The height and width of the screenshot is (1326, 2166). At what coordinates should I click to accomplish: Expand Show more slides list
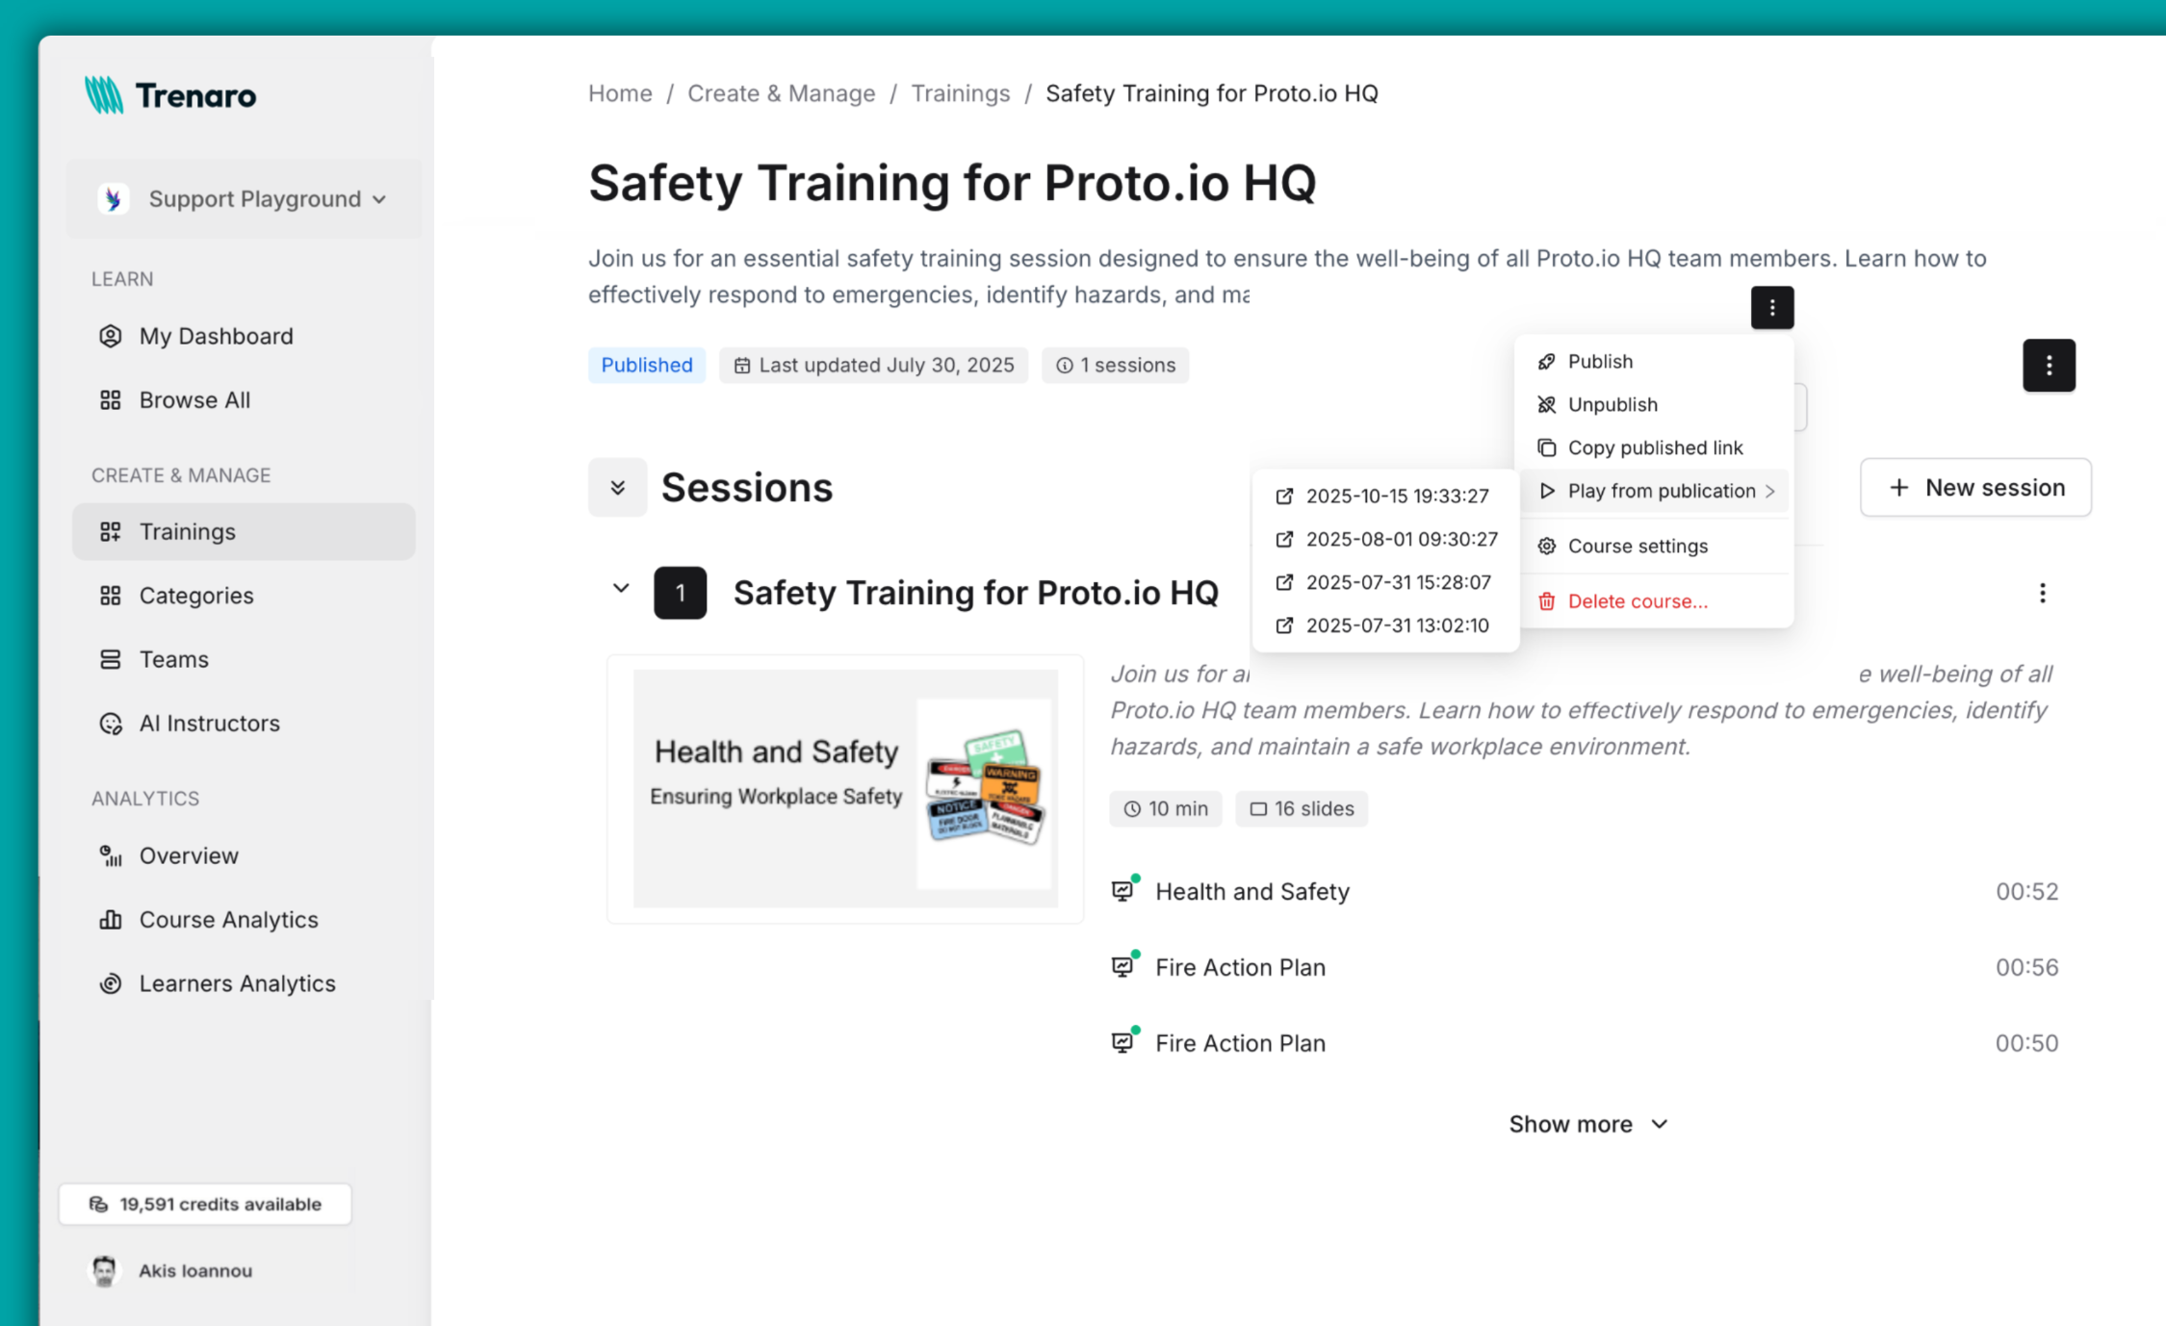1586,1124
